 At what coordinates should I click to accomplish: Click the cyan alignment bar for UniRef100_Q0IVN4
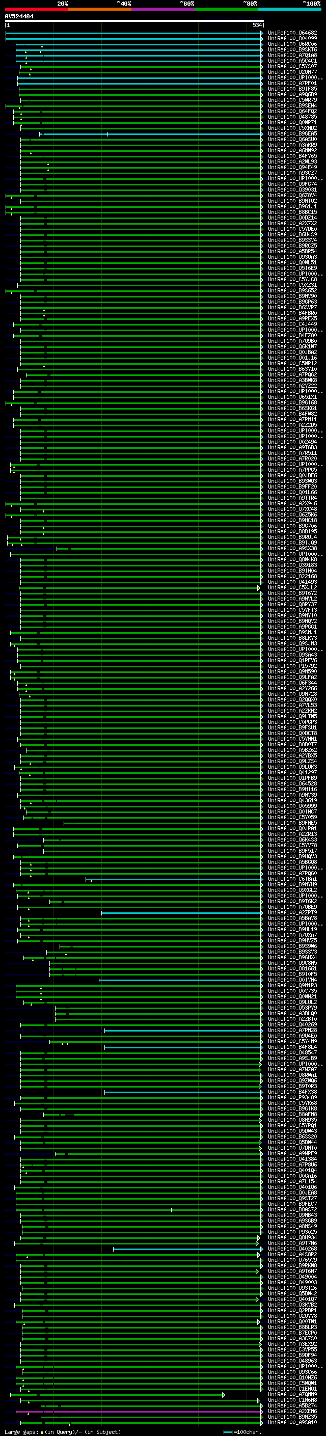pyautogui.click(x=180, y=980)
